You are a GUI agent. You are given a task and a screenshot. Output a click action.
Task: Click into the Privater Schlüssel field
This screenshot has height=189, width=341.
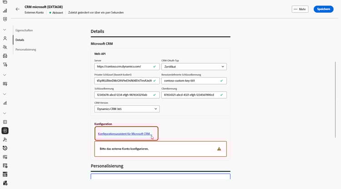[x=127, y=81]
